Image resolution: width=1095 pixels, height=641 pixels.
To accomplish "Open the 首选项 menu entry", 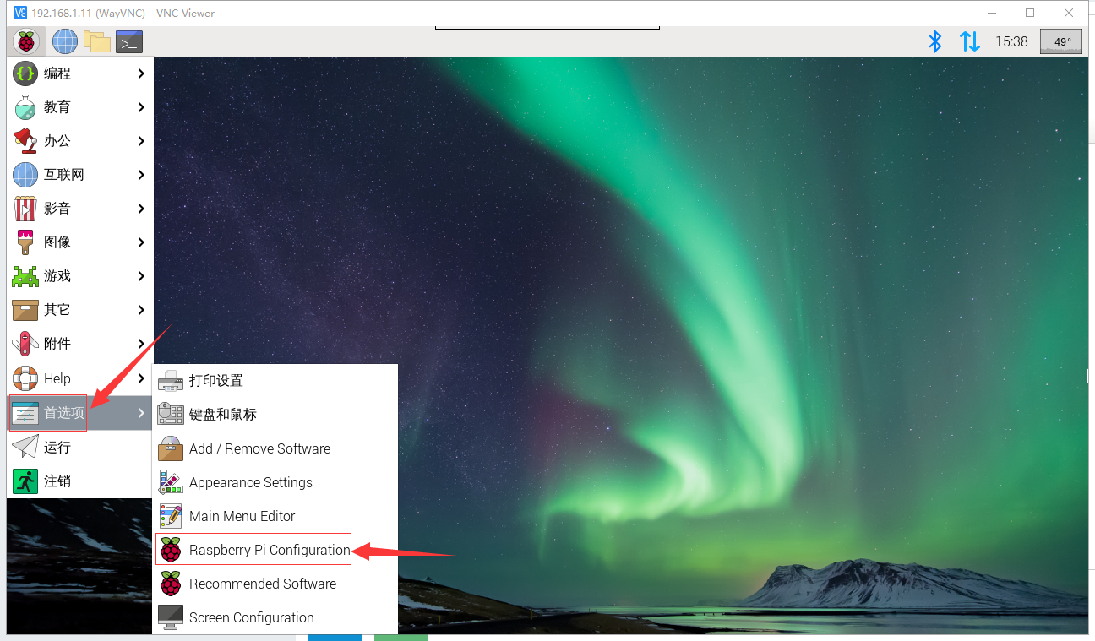I will (64, 413).
